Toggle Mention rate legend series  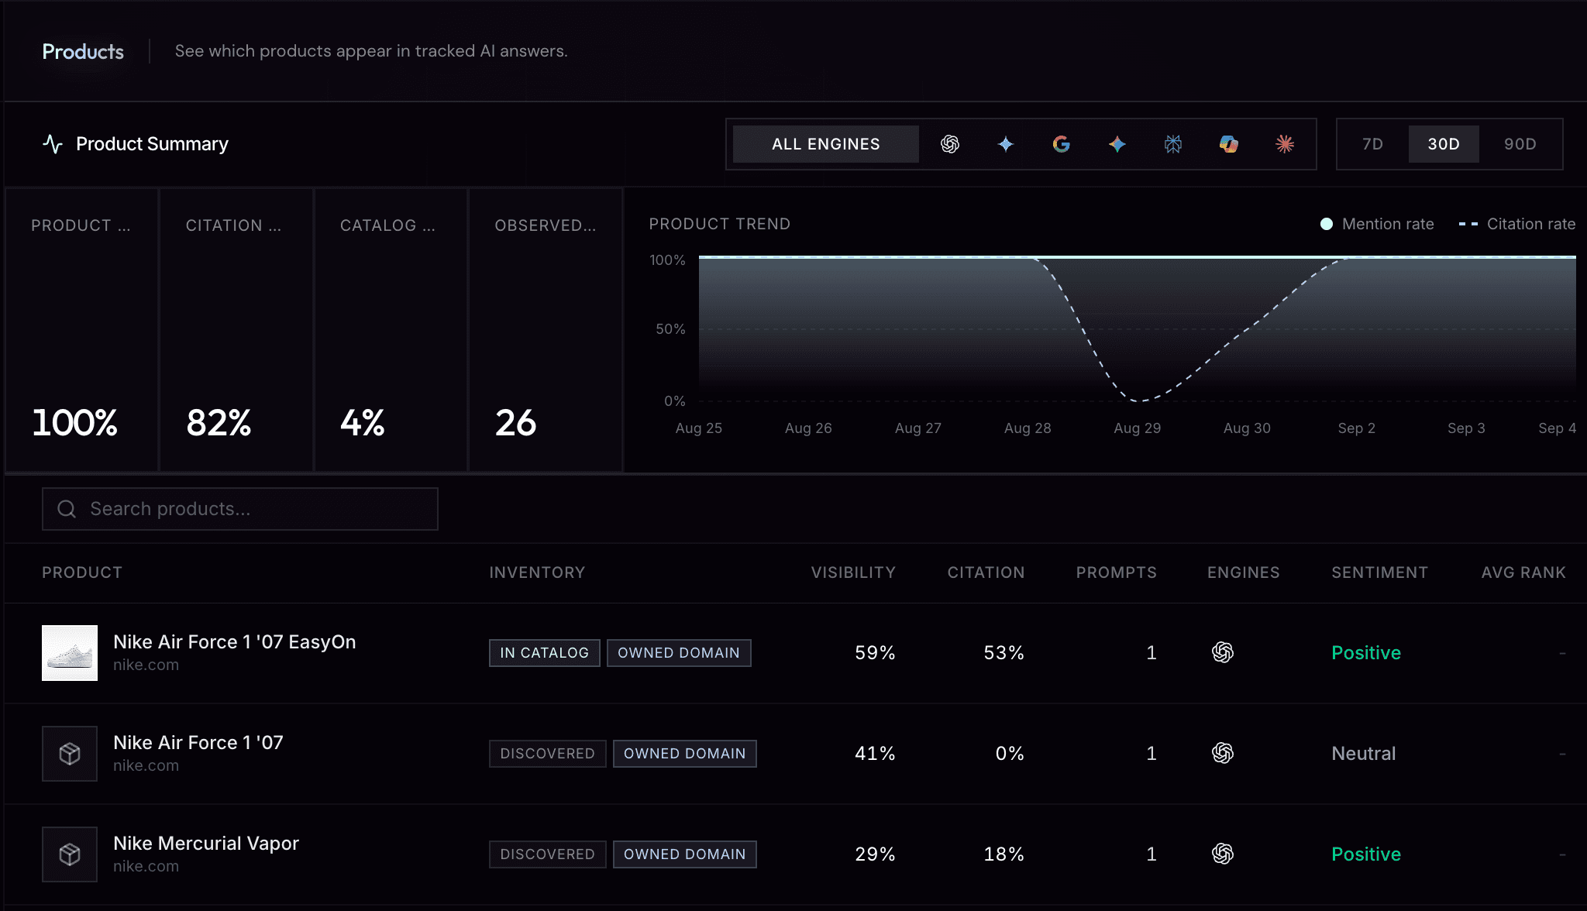(x=1377, y=224)
